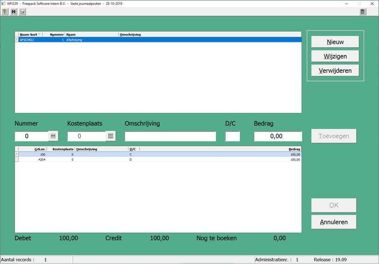The height and width of the screenshot is (264, 379).
Task: Click the D value in the D/C column
Action: [x=130, y=160]
